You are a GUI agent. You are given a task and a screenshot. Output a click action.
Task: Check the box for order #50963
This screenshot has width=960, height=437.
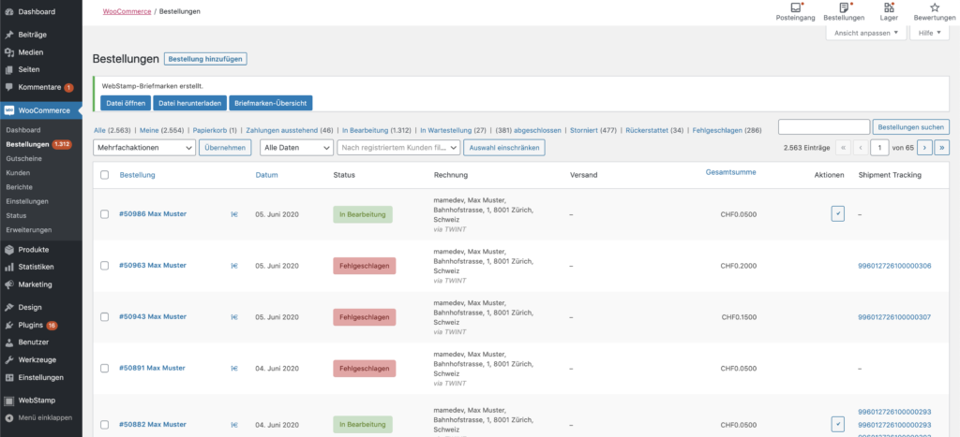pos(105,265)
